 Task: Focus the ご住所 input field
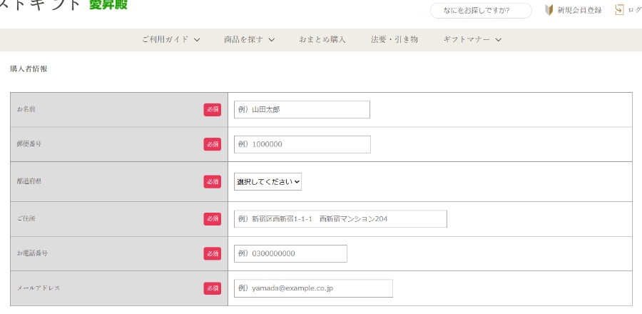coord(341,219)
